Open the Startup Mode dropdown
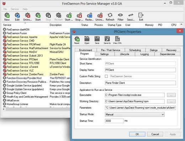This screenshot has height=141, width=185. coord(135,114)
